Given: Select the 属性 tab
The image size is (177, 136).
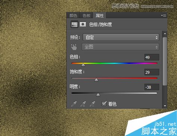Looking at the screenshot, I should [x=100, y=15].
